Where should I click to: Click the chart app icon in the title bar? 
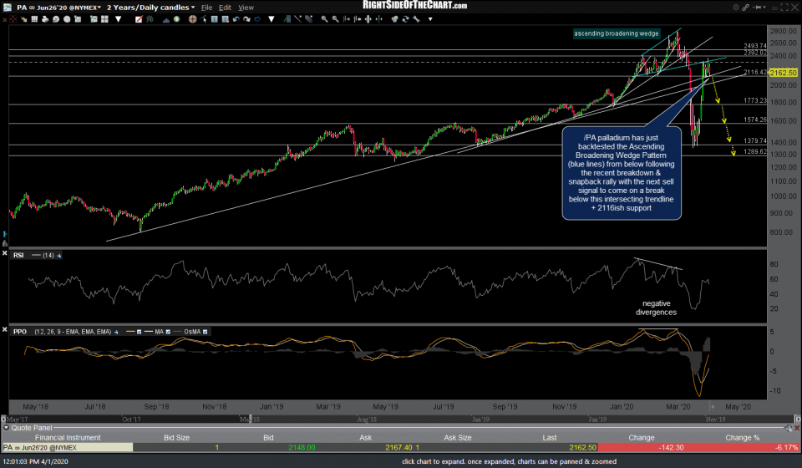[x=6, y=7]
